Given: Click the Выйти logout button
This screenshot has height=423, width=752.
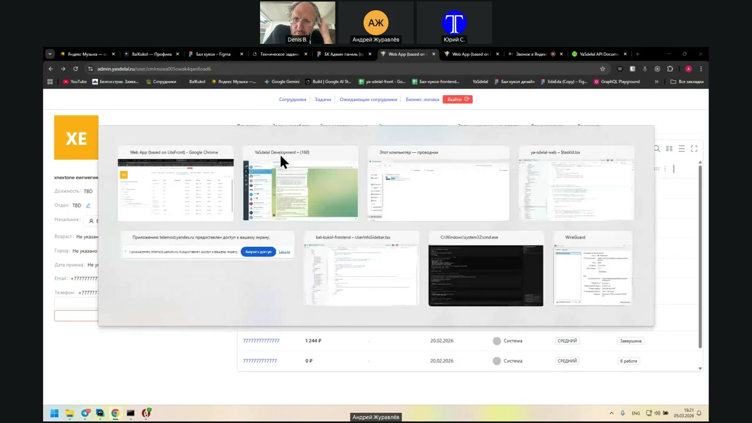Looking at the screenshot, I should coord(457,99).
